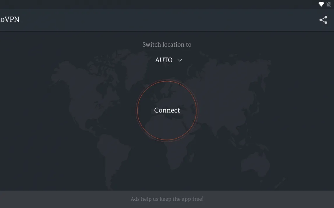The width and height of the screenshot is (334, 208).
Task: Click the Wi-Fi signal status icon
Action: tap(321, 4)
